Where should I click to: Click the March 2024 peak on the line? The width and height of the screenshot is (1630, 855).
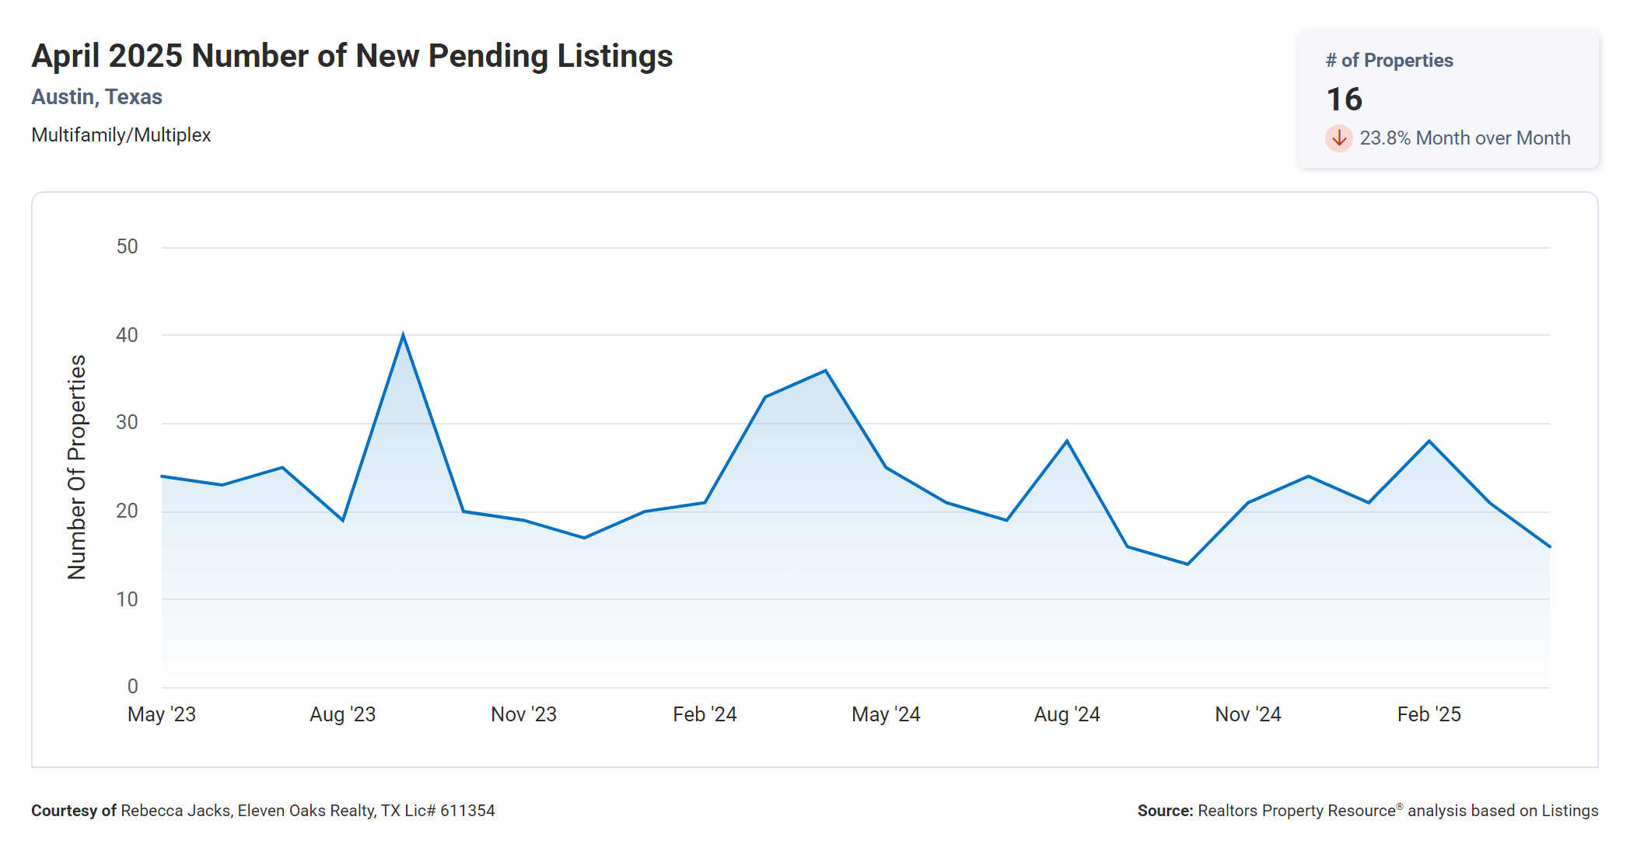pos(825,371)
